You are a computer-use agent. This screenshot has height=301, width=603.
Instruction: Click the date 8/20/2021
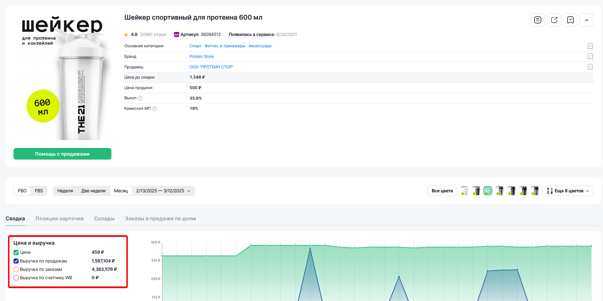(x=287, y=35)
